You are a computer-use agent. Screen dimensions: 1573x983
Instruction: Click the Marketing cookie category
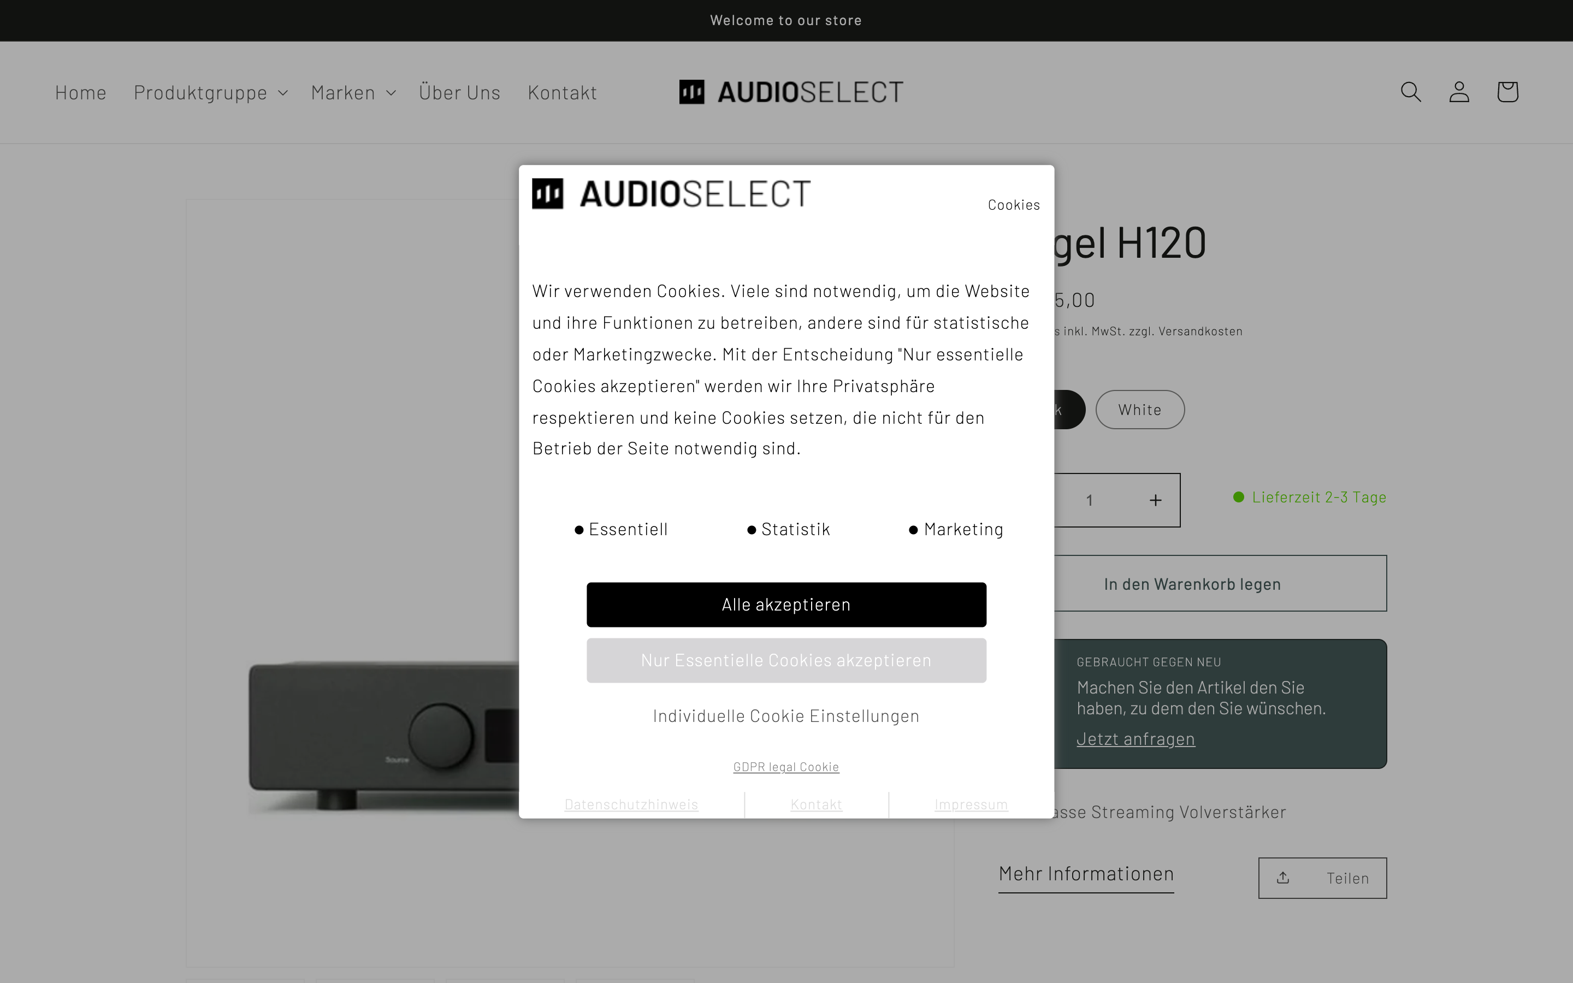(956, 529)
